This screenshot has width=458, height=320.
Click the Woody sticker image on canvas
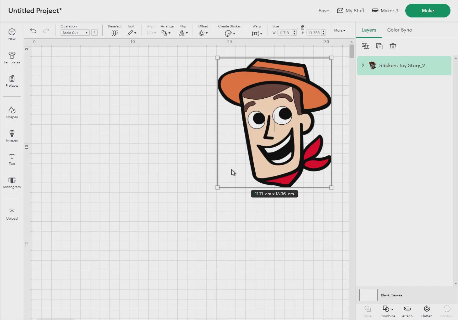(x=275, y=123)
